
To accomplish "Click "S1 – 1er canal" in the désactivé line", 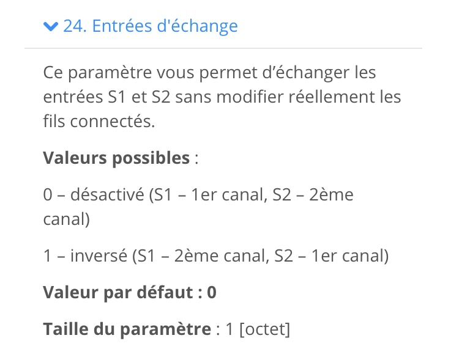I will 209,195.
